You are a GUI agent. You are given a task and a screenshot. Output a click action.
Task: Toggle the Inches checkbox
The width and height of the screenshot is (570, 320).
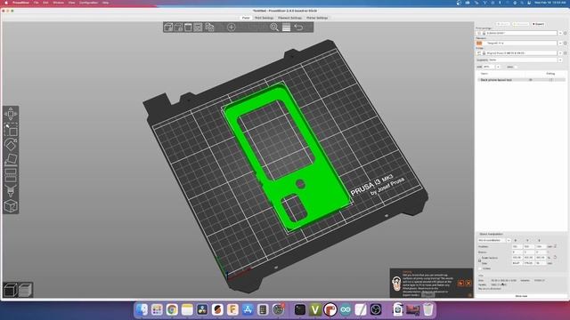[480, 268]
